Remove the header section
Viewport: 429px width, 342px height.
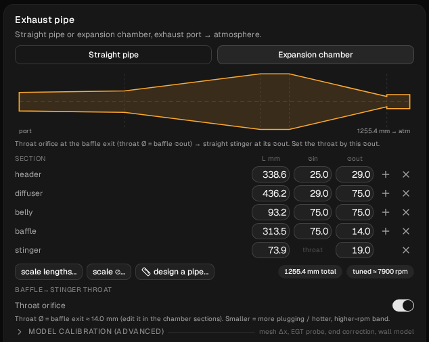[406, 174]
